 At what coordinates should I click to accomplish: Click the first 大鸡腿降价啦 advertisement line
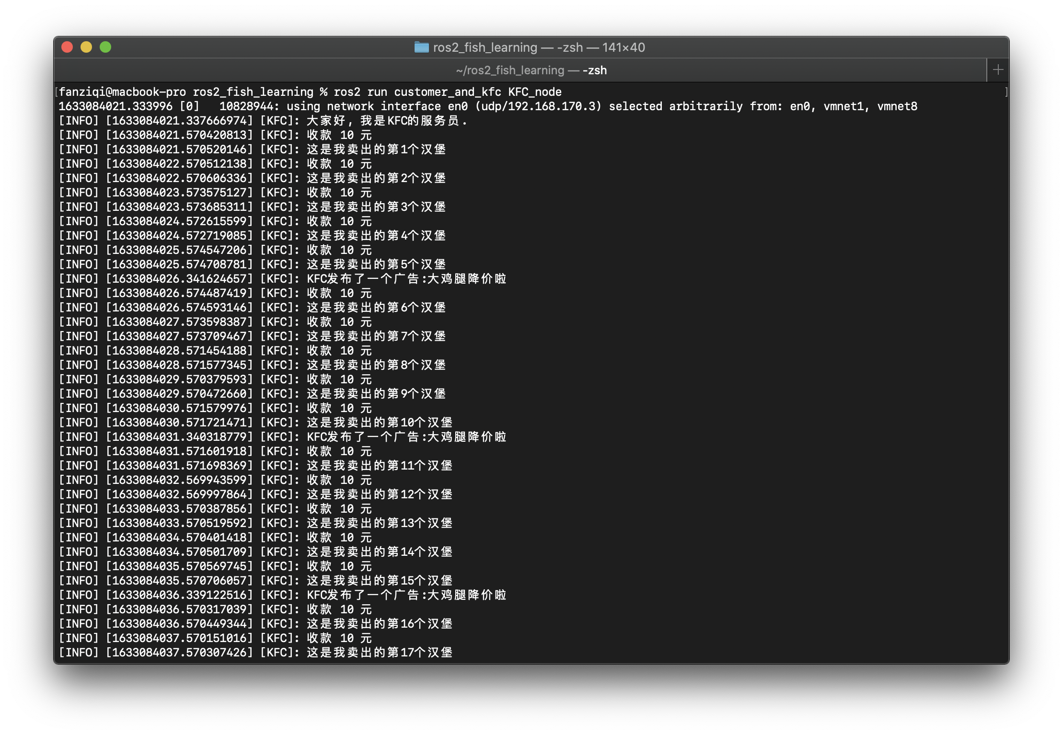pyautogui.click(x=282, y=279)
